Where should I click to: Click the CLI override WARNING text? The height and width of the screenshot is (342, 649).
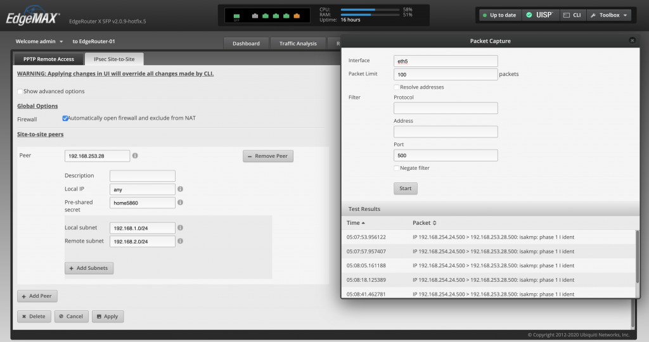point(115,73)
